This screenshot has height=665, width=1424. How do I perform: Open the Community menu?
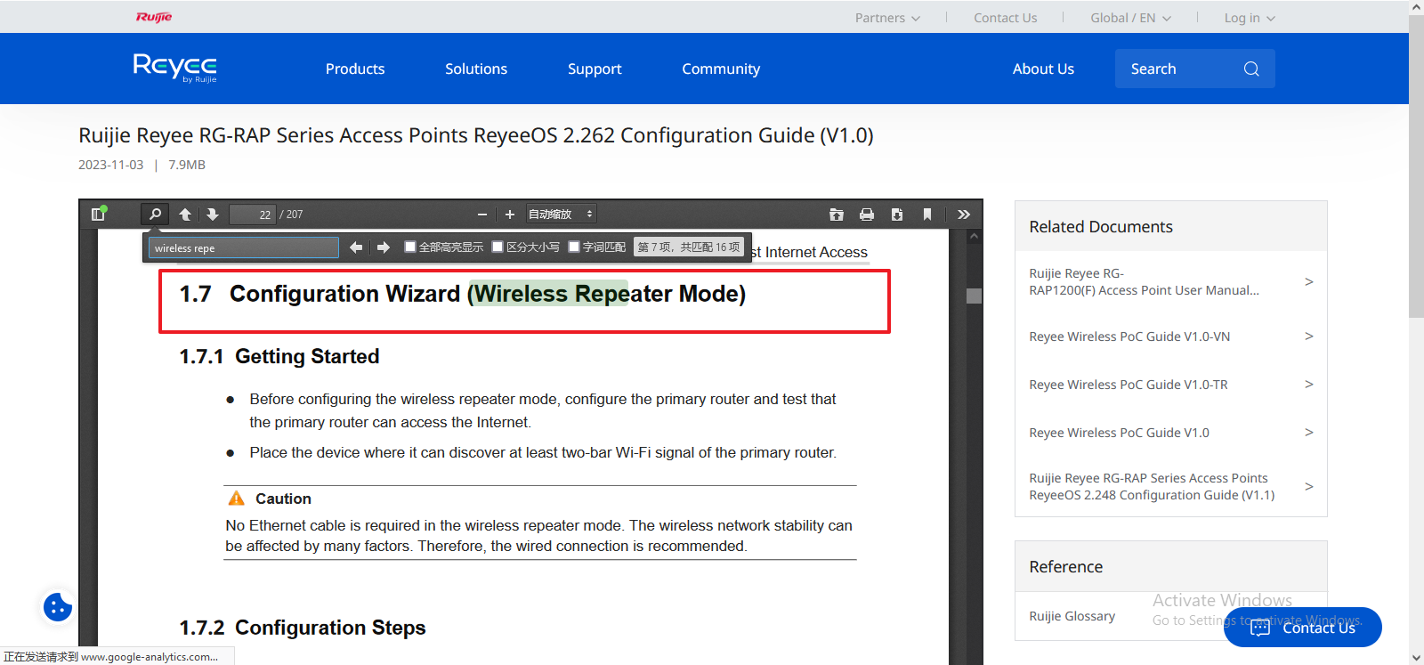721,69
